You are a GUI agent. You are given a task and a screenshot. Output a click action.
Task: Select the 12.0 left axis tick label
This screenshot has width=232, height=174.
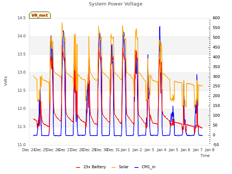22,109
